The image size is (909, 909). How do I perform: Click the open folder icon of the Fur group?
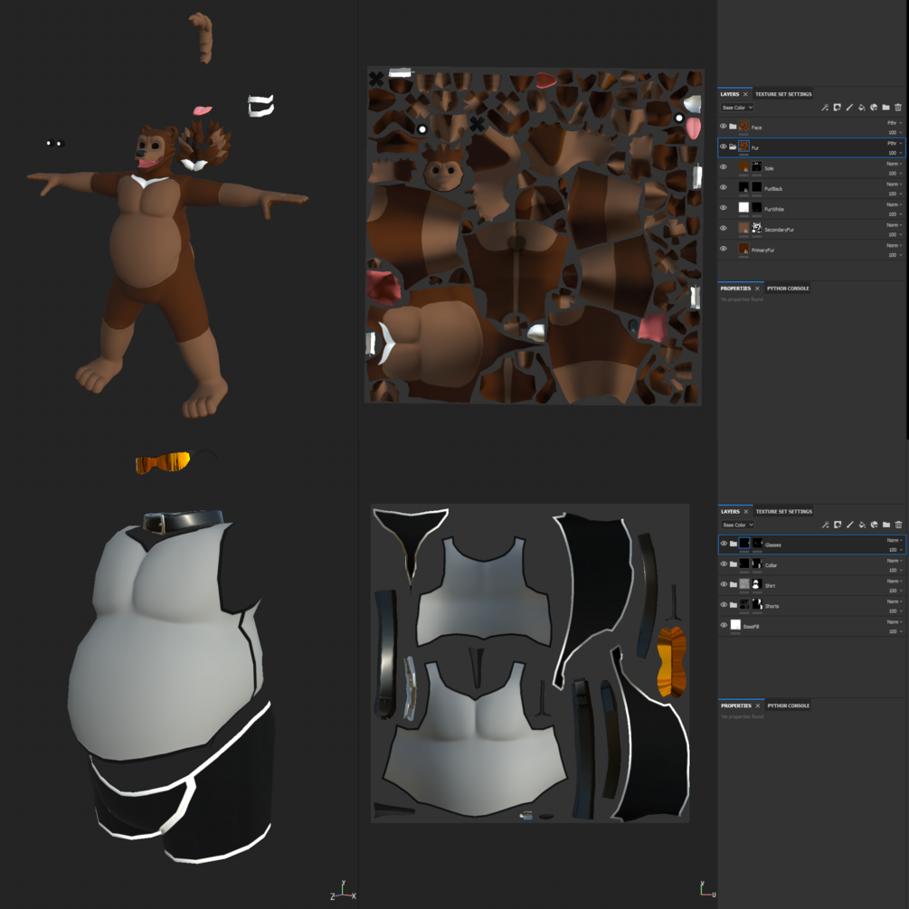pyautogui.click(x=733, y=147)
